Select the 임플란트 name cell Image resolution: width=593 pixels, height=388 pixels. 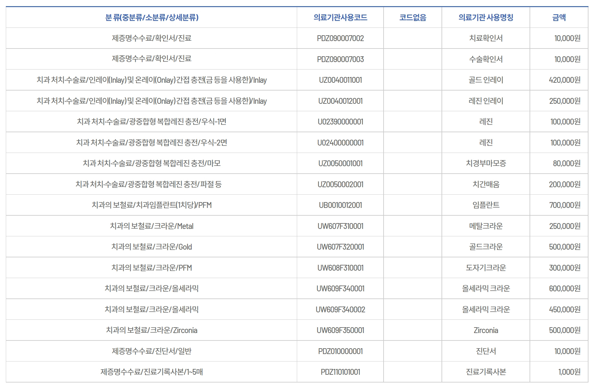coord(486,205)
